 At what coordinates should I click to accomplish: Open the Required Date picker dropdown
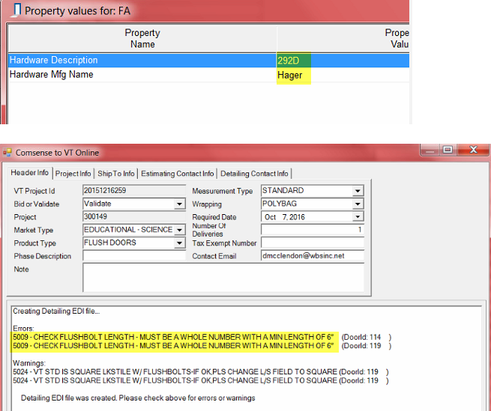pyautogui.click(x=358, y=217)
